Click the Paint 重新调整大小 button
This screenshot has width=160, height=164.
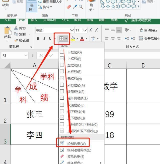(50, 1)
